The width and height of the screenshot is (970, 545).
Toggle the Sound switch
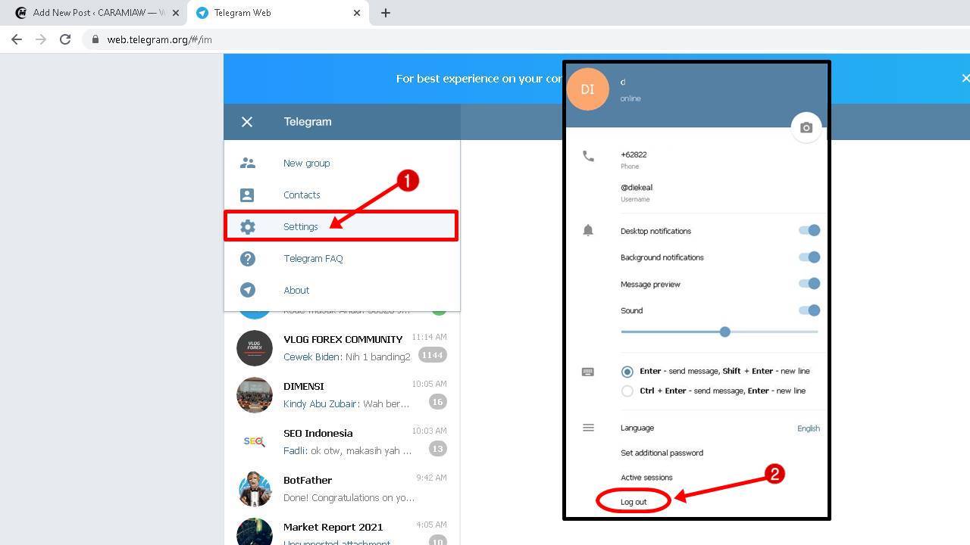809,310
